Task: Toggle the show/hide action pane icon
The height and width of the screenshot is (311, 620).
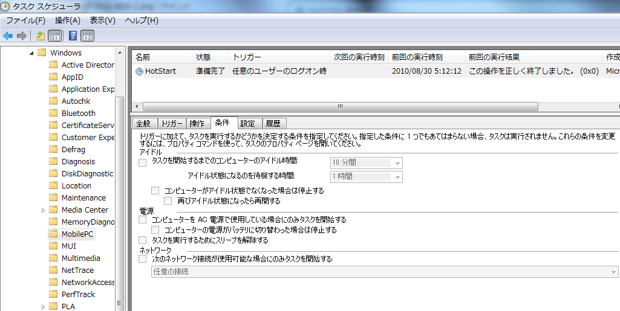Action: pos(88,36)
